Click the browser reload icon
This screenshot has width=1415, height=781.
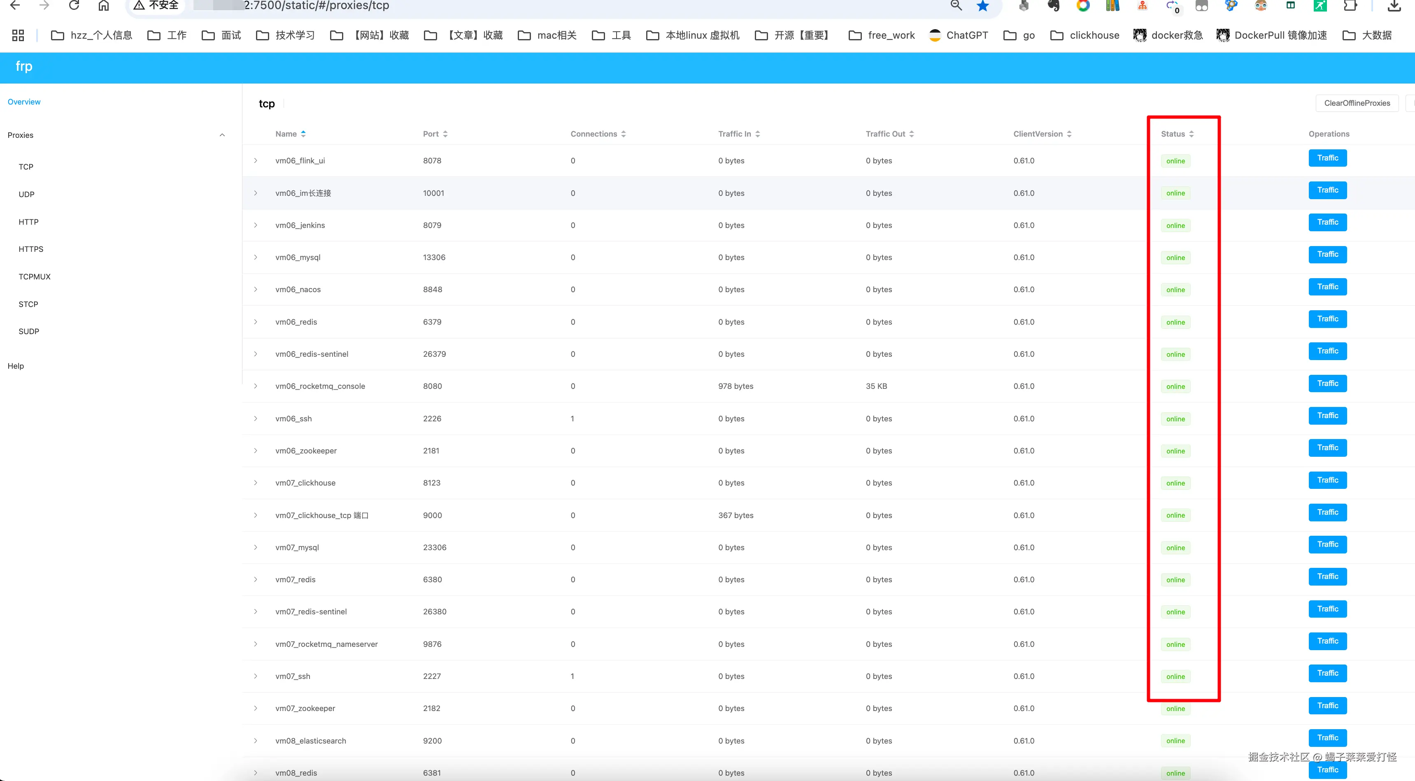74,5
